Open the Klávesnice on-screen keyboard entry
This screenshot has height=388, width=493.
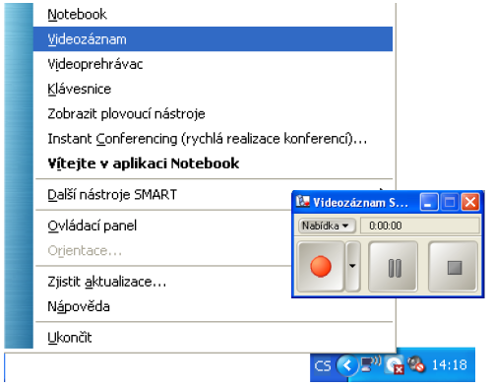pyautogui.click(x=214, y=89)
